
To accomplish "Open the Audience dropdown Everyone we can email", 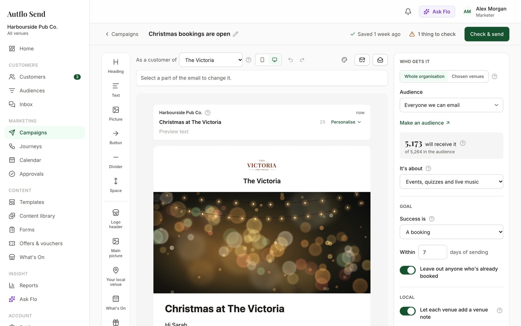I will (x=451, y=105).
